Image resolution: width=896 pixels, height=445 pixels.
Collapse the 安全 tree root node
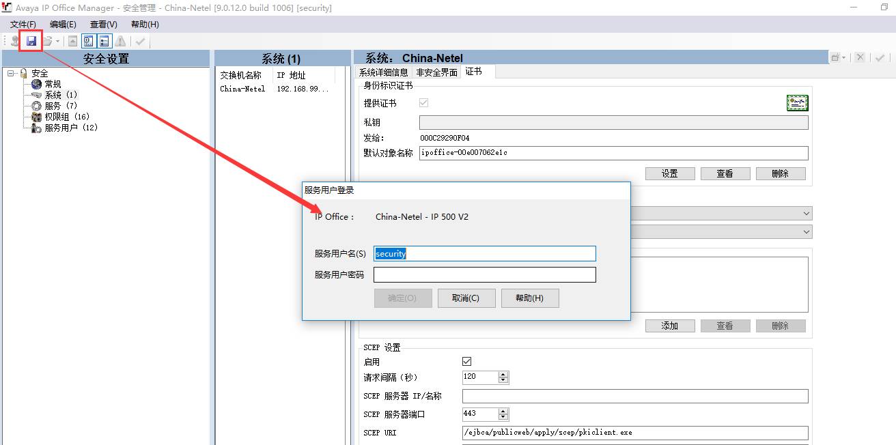[11, 73]
